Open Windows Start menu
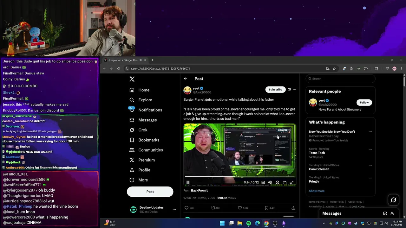Viewport: 406px width, 228px height. click(222, 223)
